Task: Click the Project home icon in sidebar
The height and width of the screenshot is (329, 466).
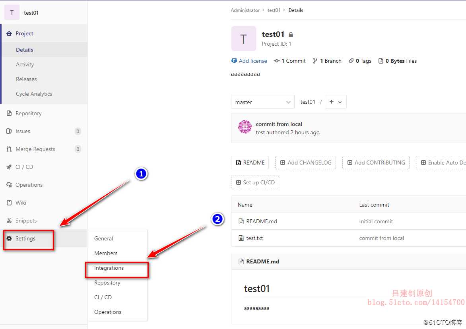Action: pyautogui.click(x=9, y=33)
